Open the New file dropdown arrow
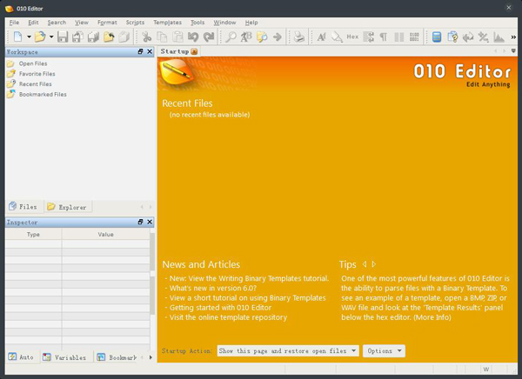Image resolution: width=522 pixels, height=379 pixels. click(x=29, y=37)
